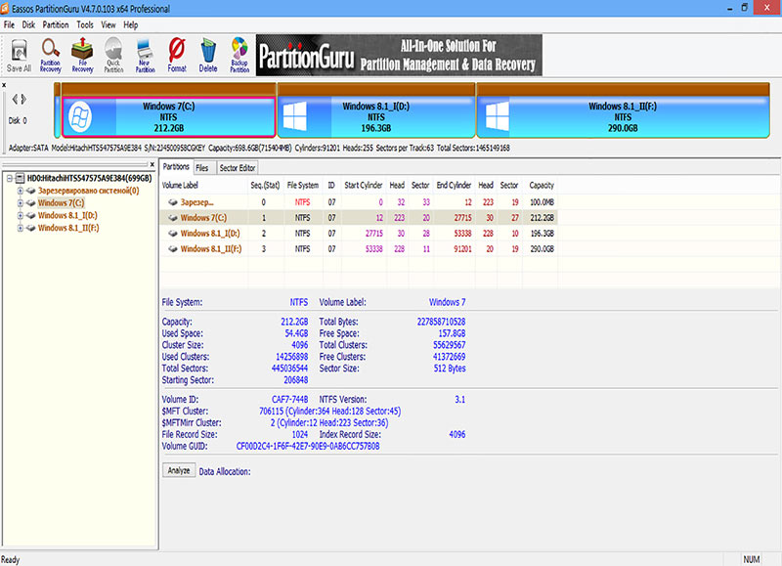Click the Ready status bar text

[x=10, y=559]
